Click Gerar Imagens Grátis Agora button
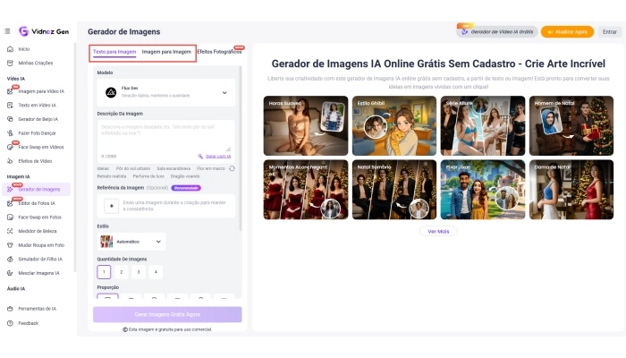Screen dimensions: 626x358 [167, 314]
